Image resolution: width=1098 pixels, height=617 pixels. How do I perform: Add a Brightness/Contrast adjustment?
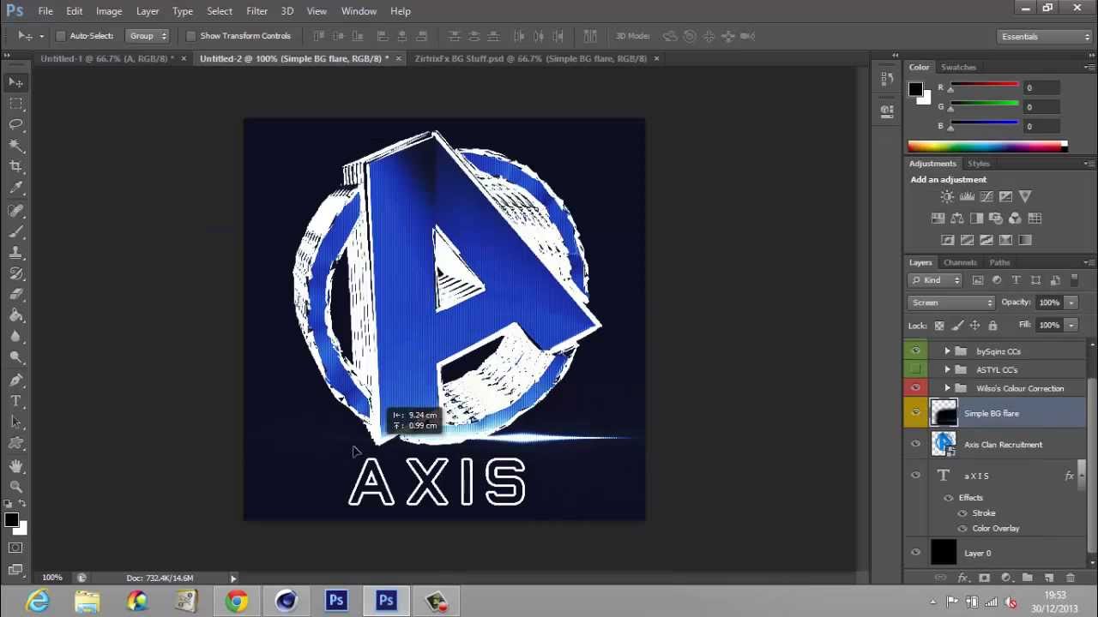(x=947, y=197)
